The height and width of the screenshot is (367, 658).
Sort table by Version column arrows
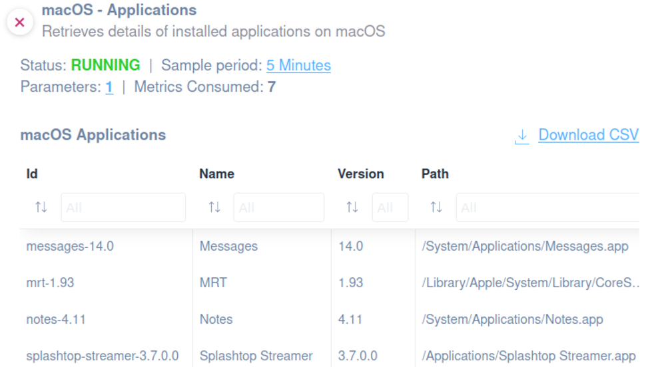[x=352, y=207]
